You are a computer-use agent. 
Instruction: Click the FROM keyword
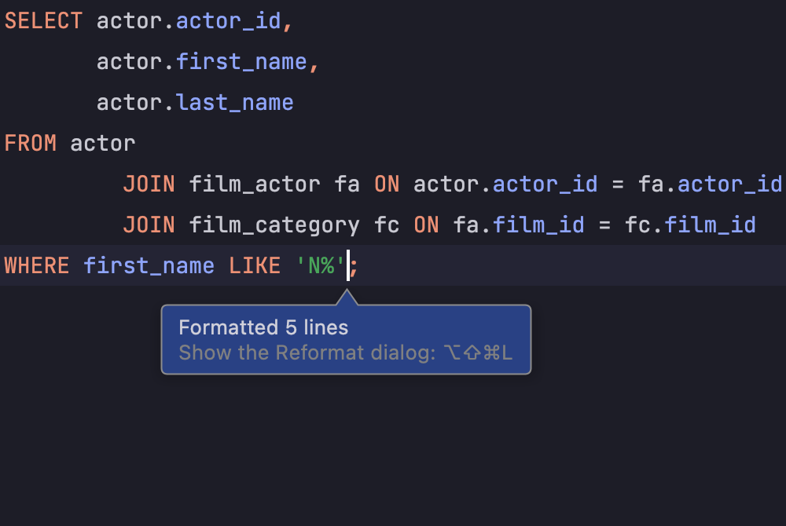coord(30,144)
